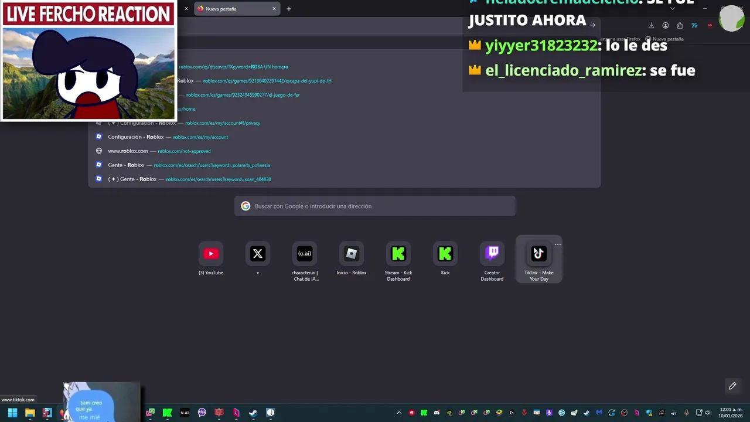Click the Malwarebytes tray icon
The image size is (750, 422).
(599, 413)
